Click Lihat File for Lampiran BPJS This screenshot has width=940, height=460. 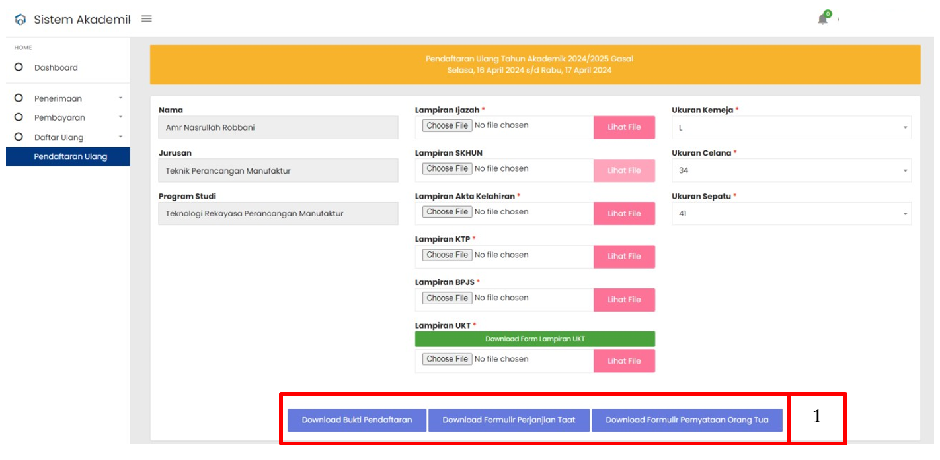tap(624, 300)
